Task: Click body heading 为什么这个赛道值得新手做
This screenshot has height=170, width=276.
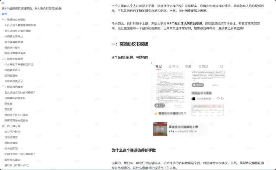Action: click(x=134, y=150)
